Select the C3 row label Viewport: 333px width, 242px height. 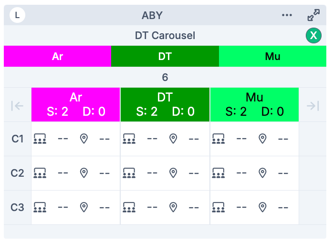18,207
